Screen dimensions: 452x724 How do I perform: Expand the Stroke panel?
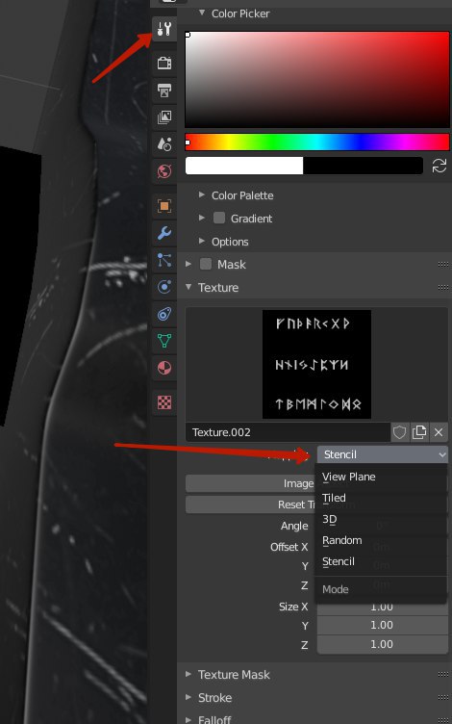(188, 697)
